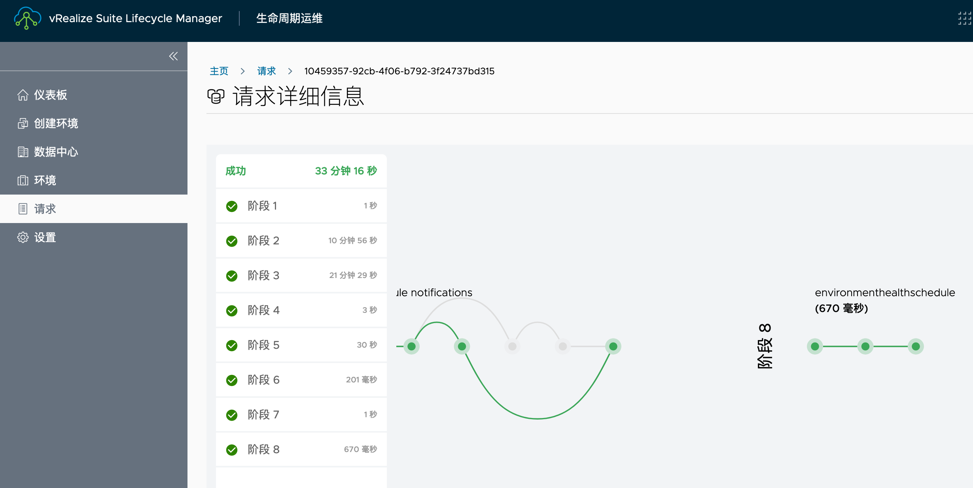This screenshot has height=488, width=973.
Task: Click the dashboard home icon
Action: (23, 95)
